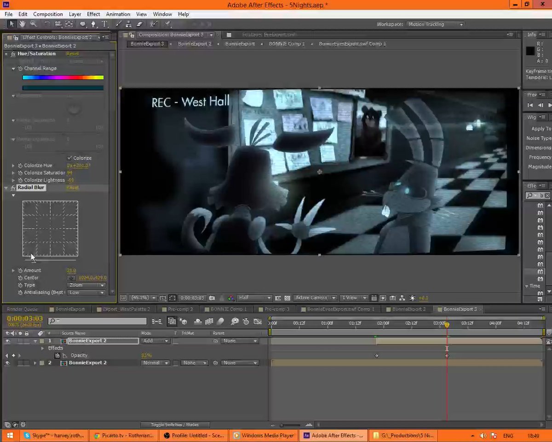Select the Type text tool
Image resolution: width=552 pixels, height=442 pixels.
tap(104, 24)
